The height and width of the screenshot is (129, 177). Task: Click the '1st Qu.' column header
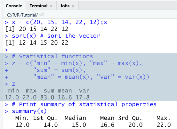coord(45,118)
